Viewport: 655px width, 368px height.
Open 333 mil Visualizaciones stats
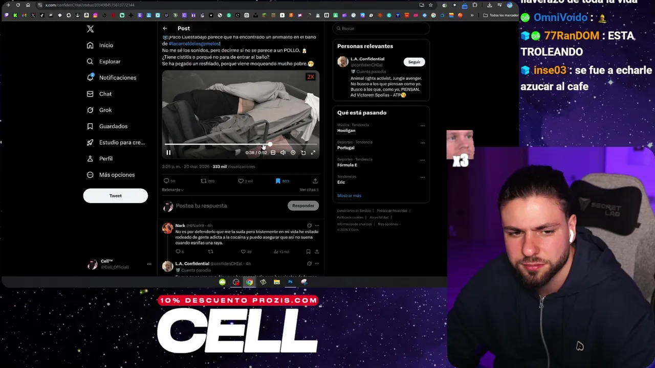pyautogui.click(x=234, y=167)
